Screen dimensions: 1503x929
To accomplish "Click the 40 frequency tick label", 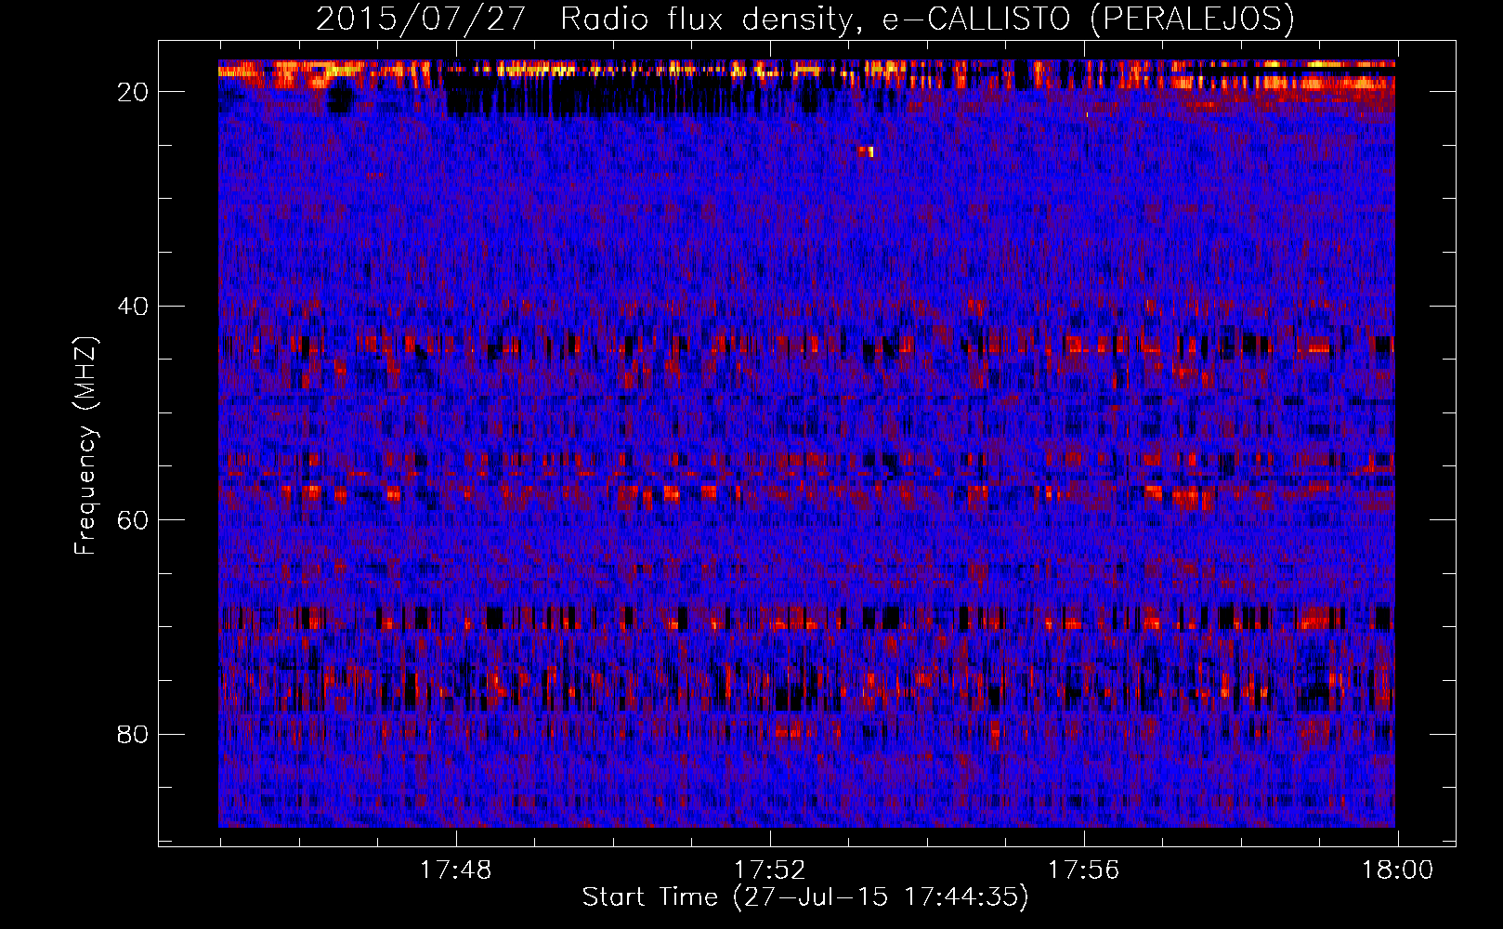I will pos(134,306).
